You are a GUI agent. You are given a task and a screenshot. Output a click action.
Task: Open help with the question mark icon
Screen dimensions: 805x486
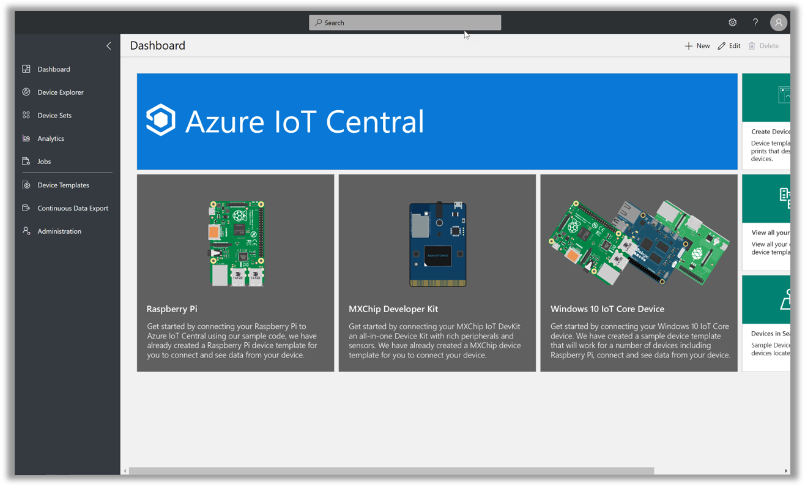tap(755, 23)
